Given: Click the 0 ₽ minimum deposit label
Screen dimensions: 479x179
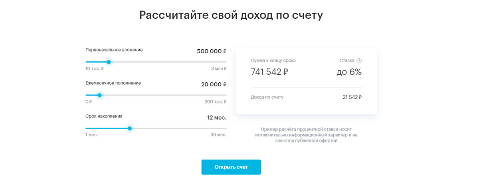Looking at the screenshot, I should (x=89, y=101).
